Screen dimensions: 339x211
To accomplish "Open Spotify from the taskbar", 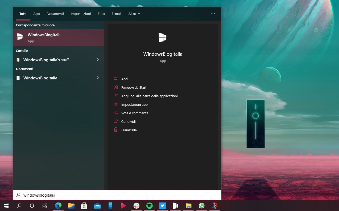I will 149,205.
